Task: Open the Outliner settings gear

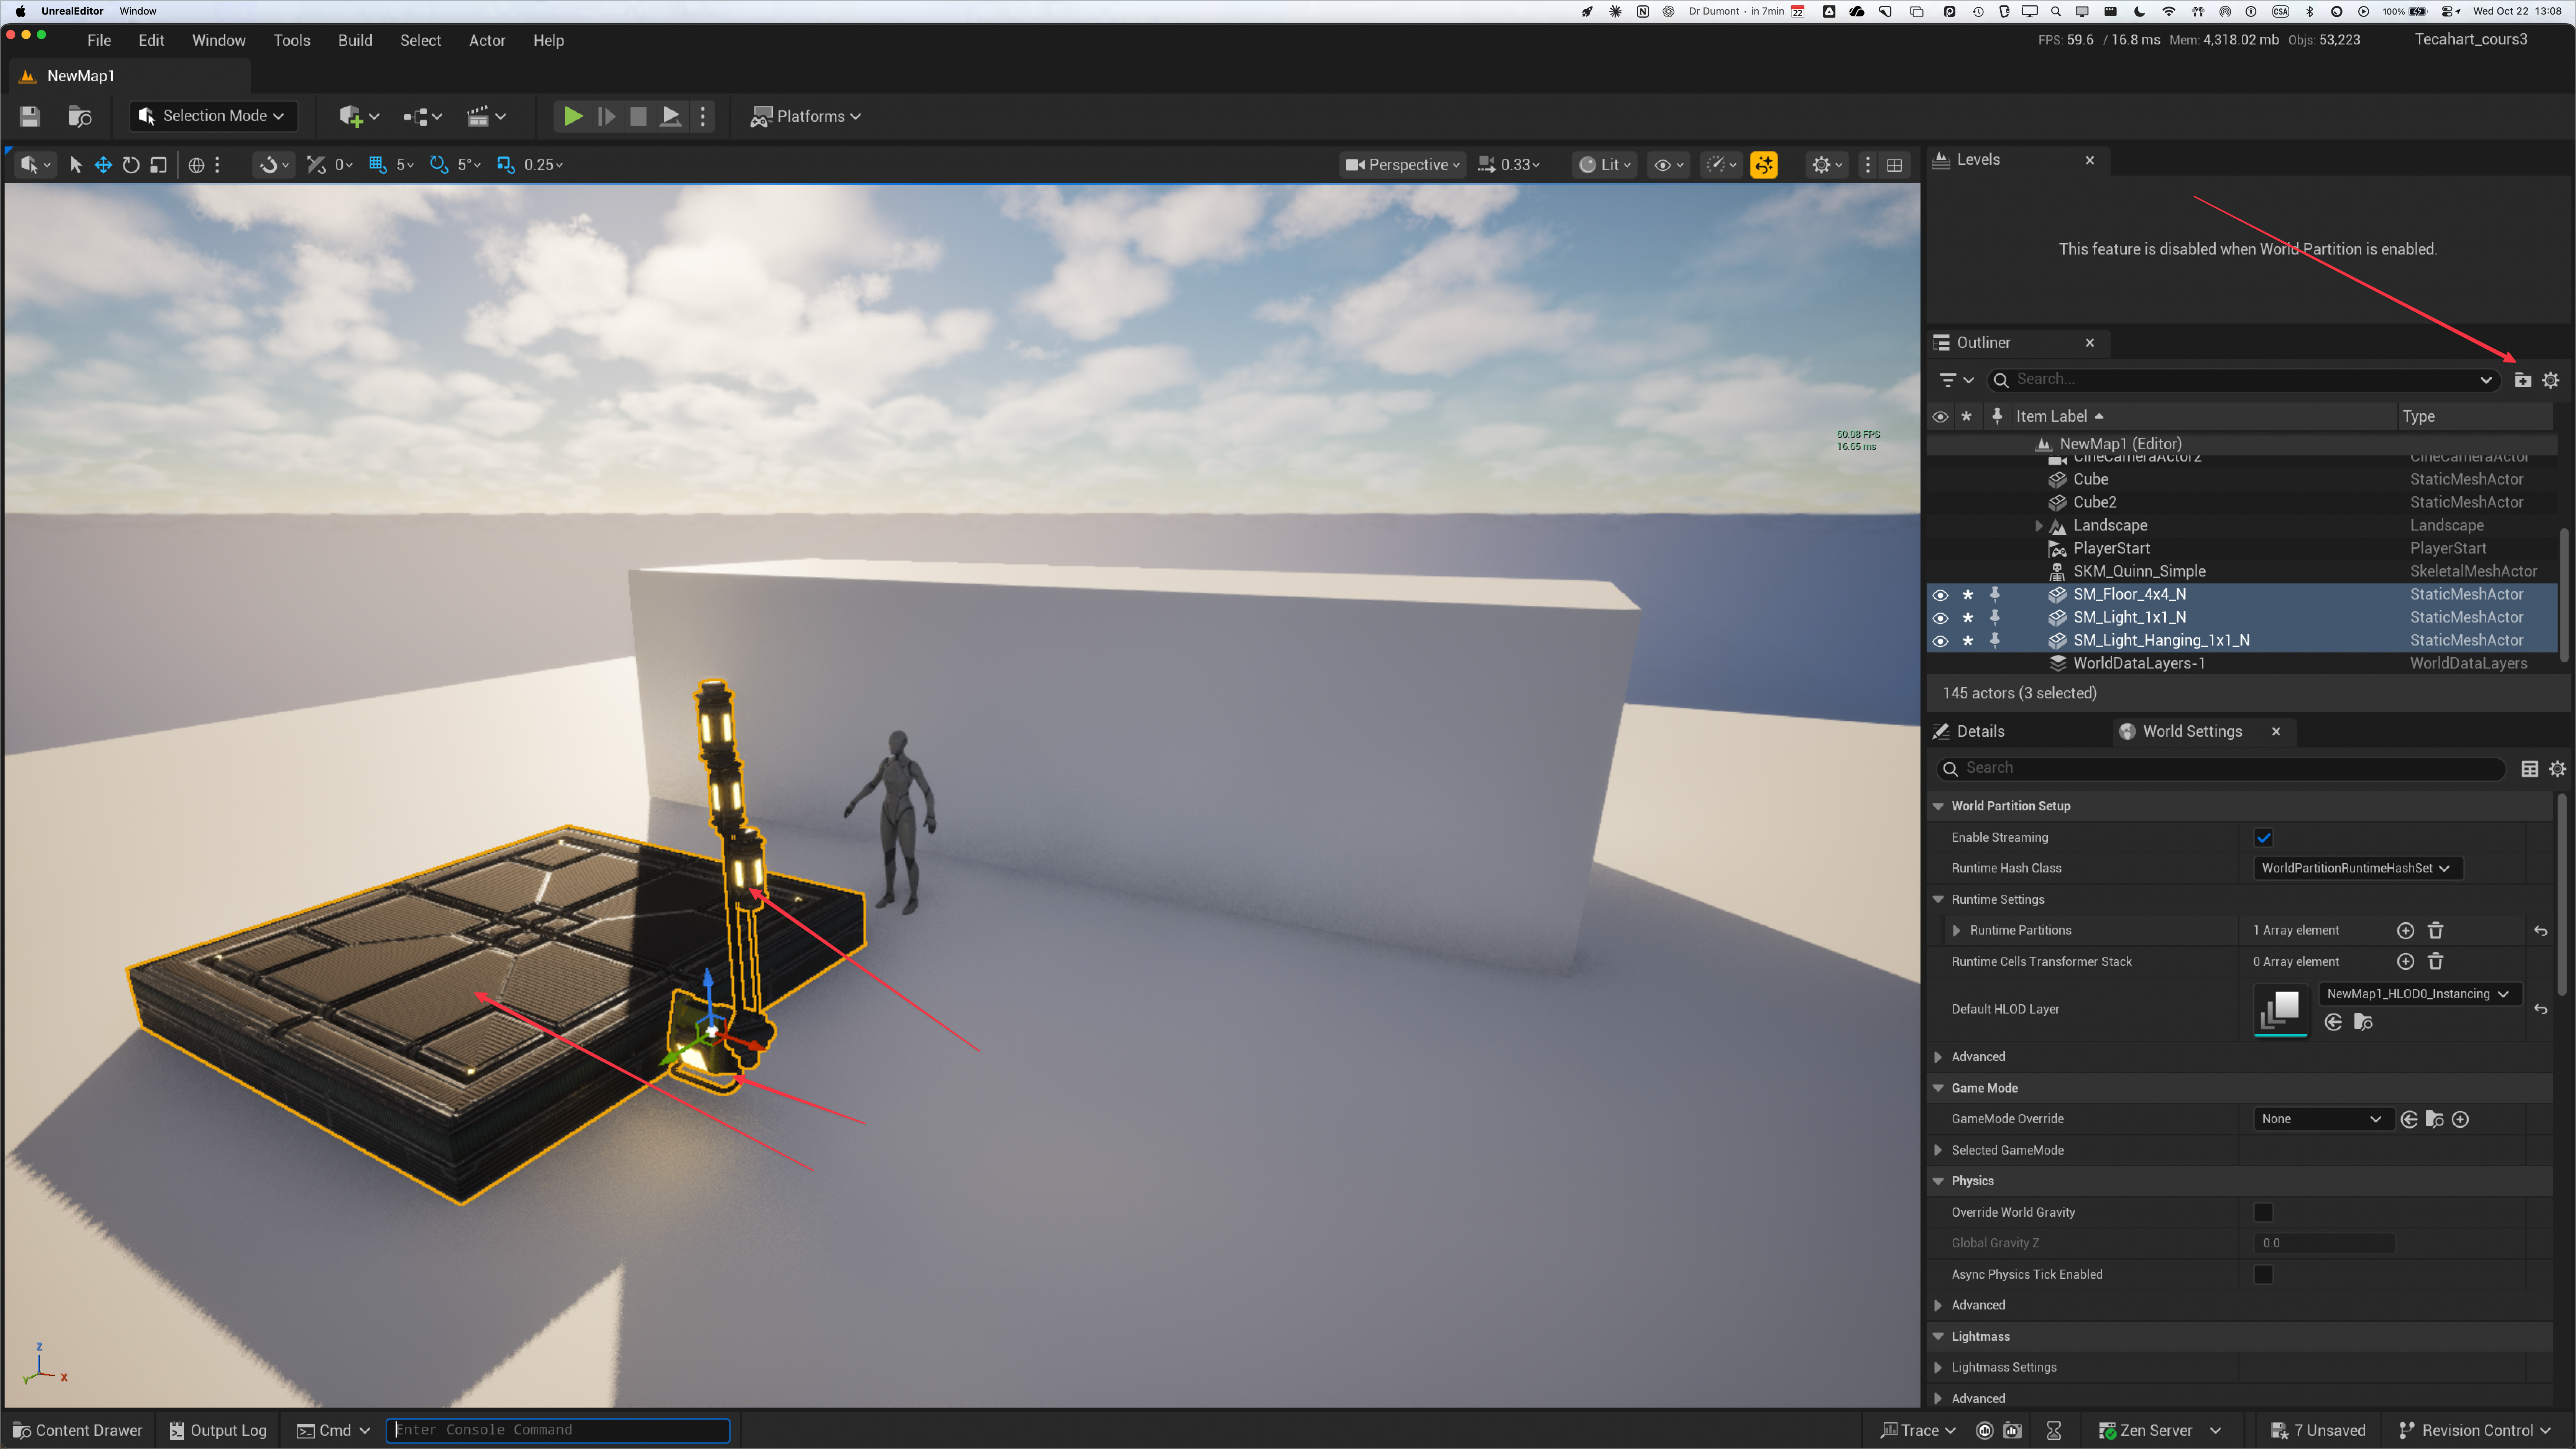Action: point(2551,380)
